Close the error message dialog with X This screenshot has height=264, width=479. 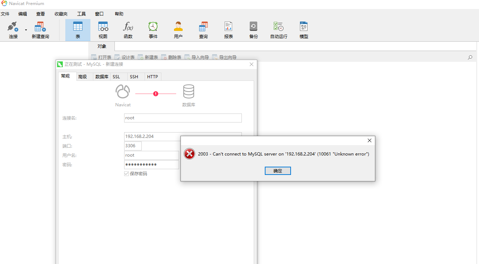coord(370,140)
